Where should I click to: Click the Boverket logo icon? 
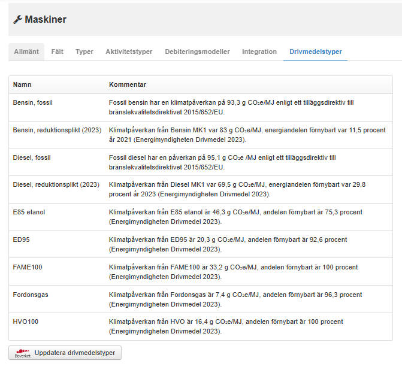pos(22,353)
